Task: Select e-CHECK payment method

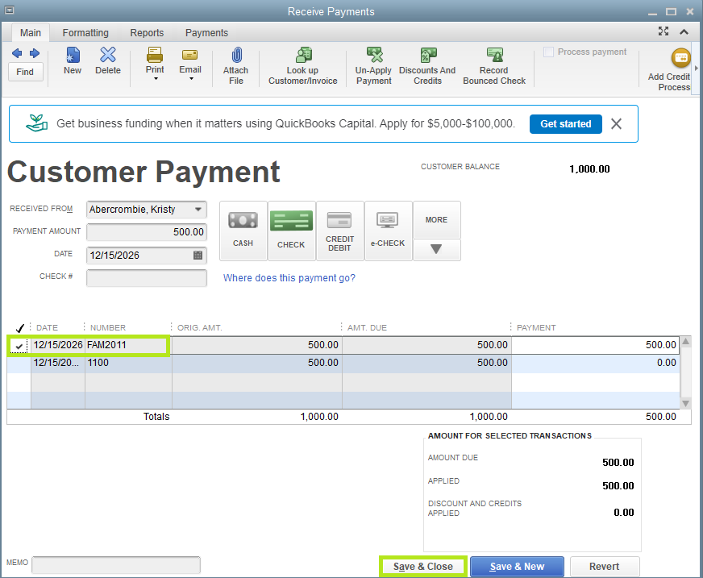Action: click(388, 231)
